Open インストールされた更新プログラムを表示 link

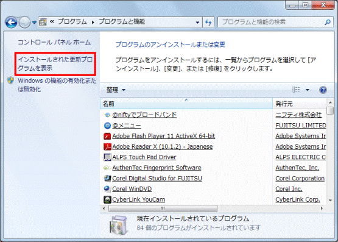pyautogui.click(x=55, y=63)
